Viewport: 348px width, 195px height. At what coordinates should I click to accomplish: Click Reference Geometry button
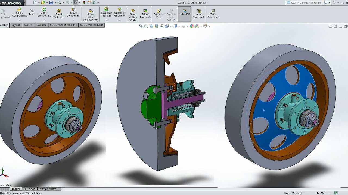click(120, 12)
